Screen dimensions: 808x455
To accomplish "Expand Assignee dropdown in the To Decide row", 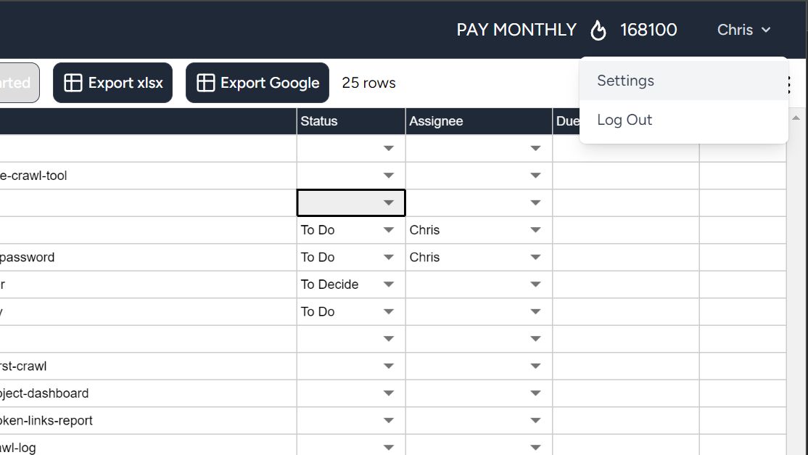I will tap(535, 284).
